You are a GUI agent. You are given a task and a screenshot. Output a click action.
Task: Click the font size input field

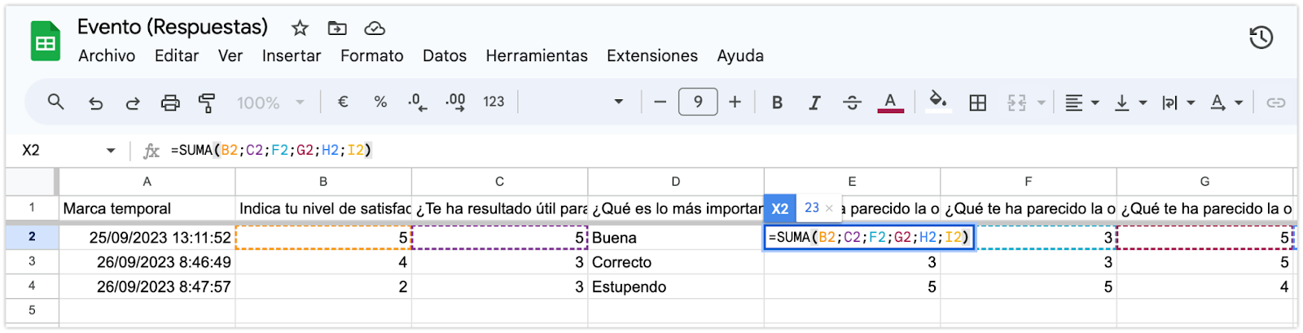tap(698, 103)
